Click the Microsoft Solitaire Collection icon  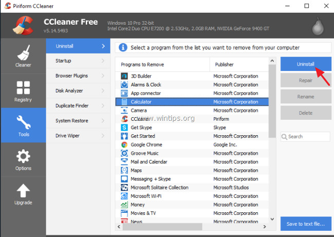point(124,188)
